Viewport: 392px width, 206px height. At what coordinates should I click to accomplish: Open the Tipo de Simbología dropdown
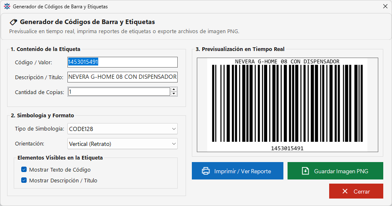pos(122,129)
